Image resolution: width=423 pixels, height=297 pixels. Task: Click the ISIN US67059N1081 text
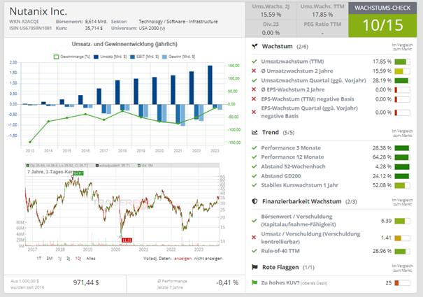click(31, 28)
